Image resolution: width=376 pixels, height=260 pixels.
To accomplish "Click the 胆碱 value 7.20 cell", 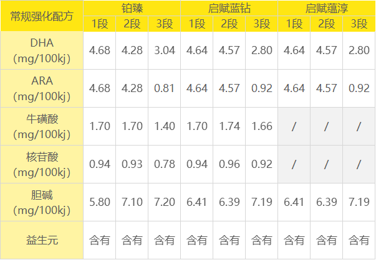I will [x=165, y=202].
